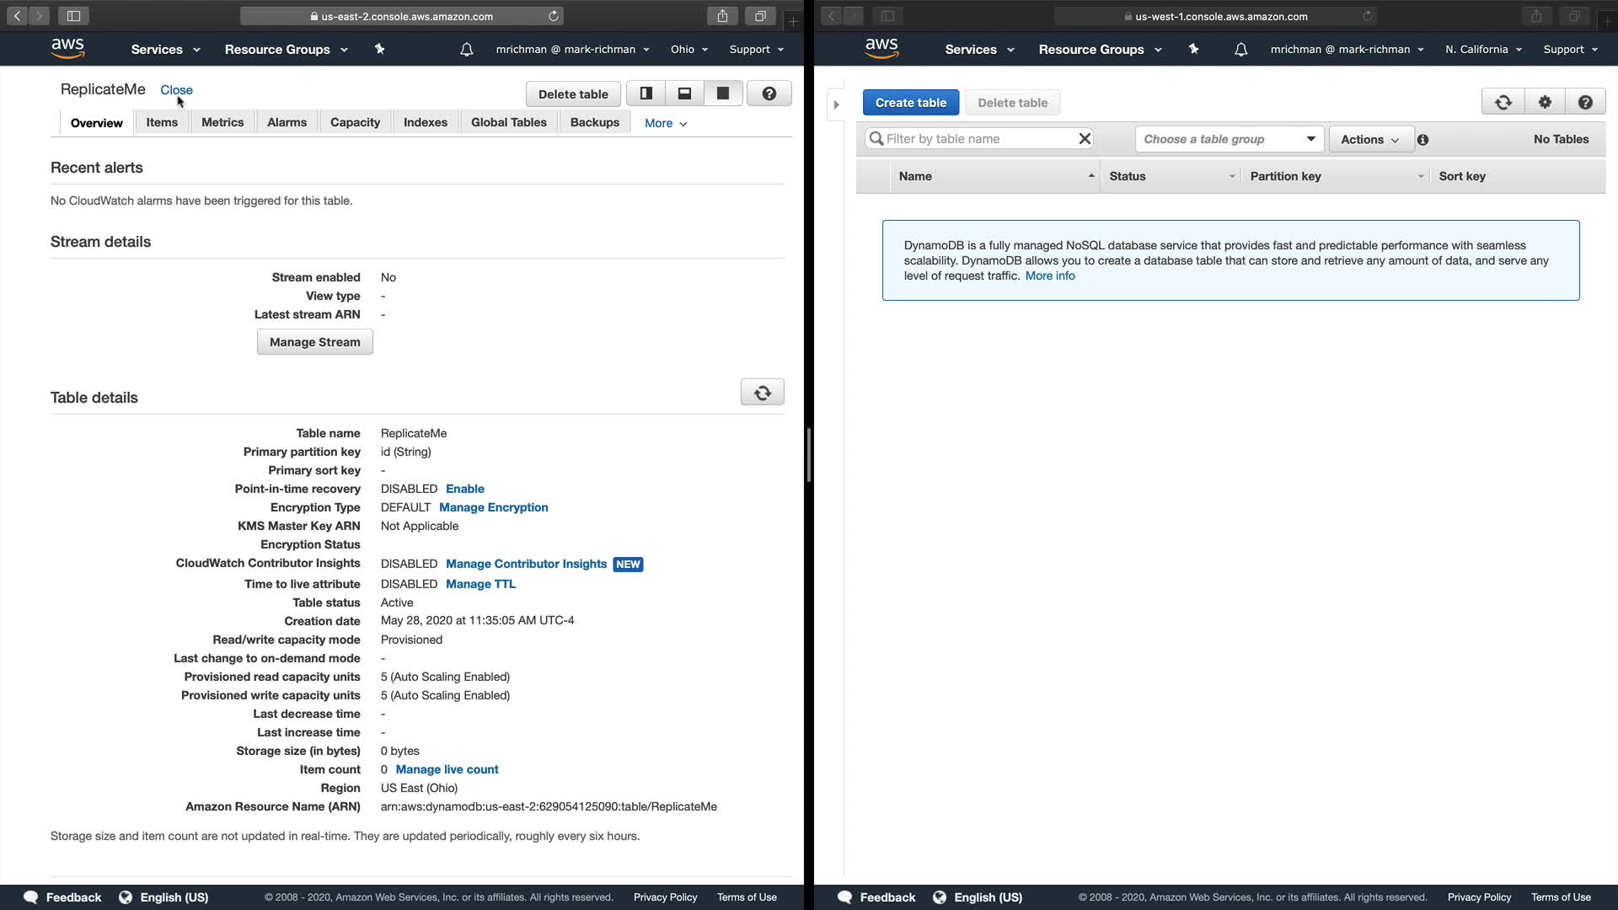Select the full-screen panel layout icon
Screen dimensions: 1618x910
[722, 94]
